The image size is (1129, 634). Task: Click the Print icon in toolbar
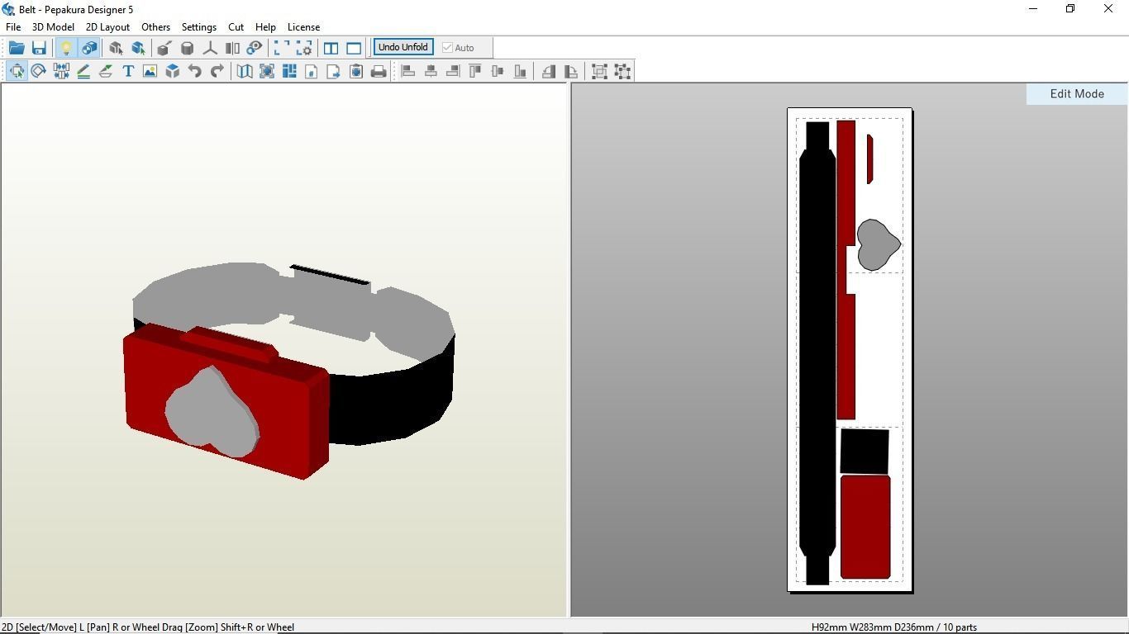click(379, 72)
